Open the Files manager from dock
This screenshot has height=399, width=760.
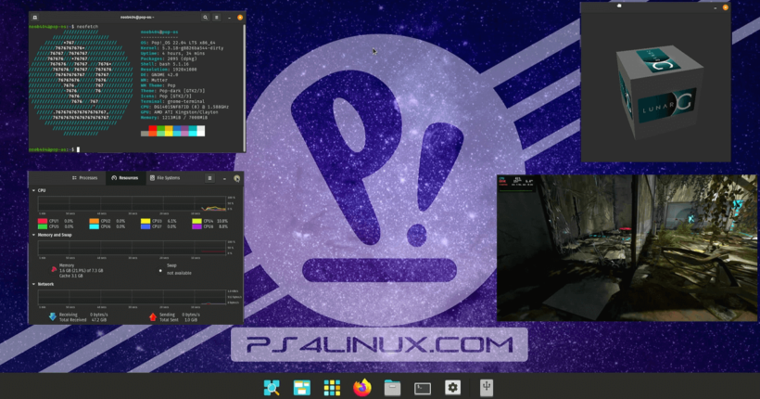coord(392,387)
